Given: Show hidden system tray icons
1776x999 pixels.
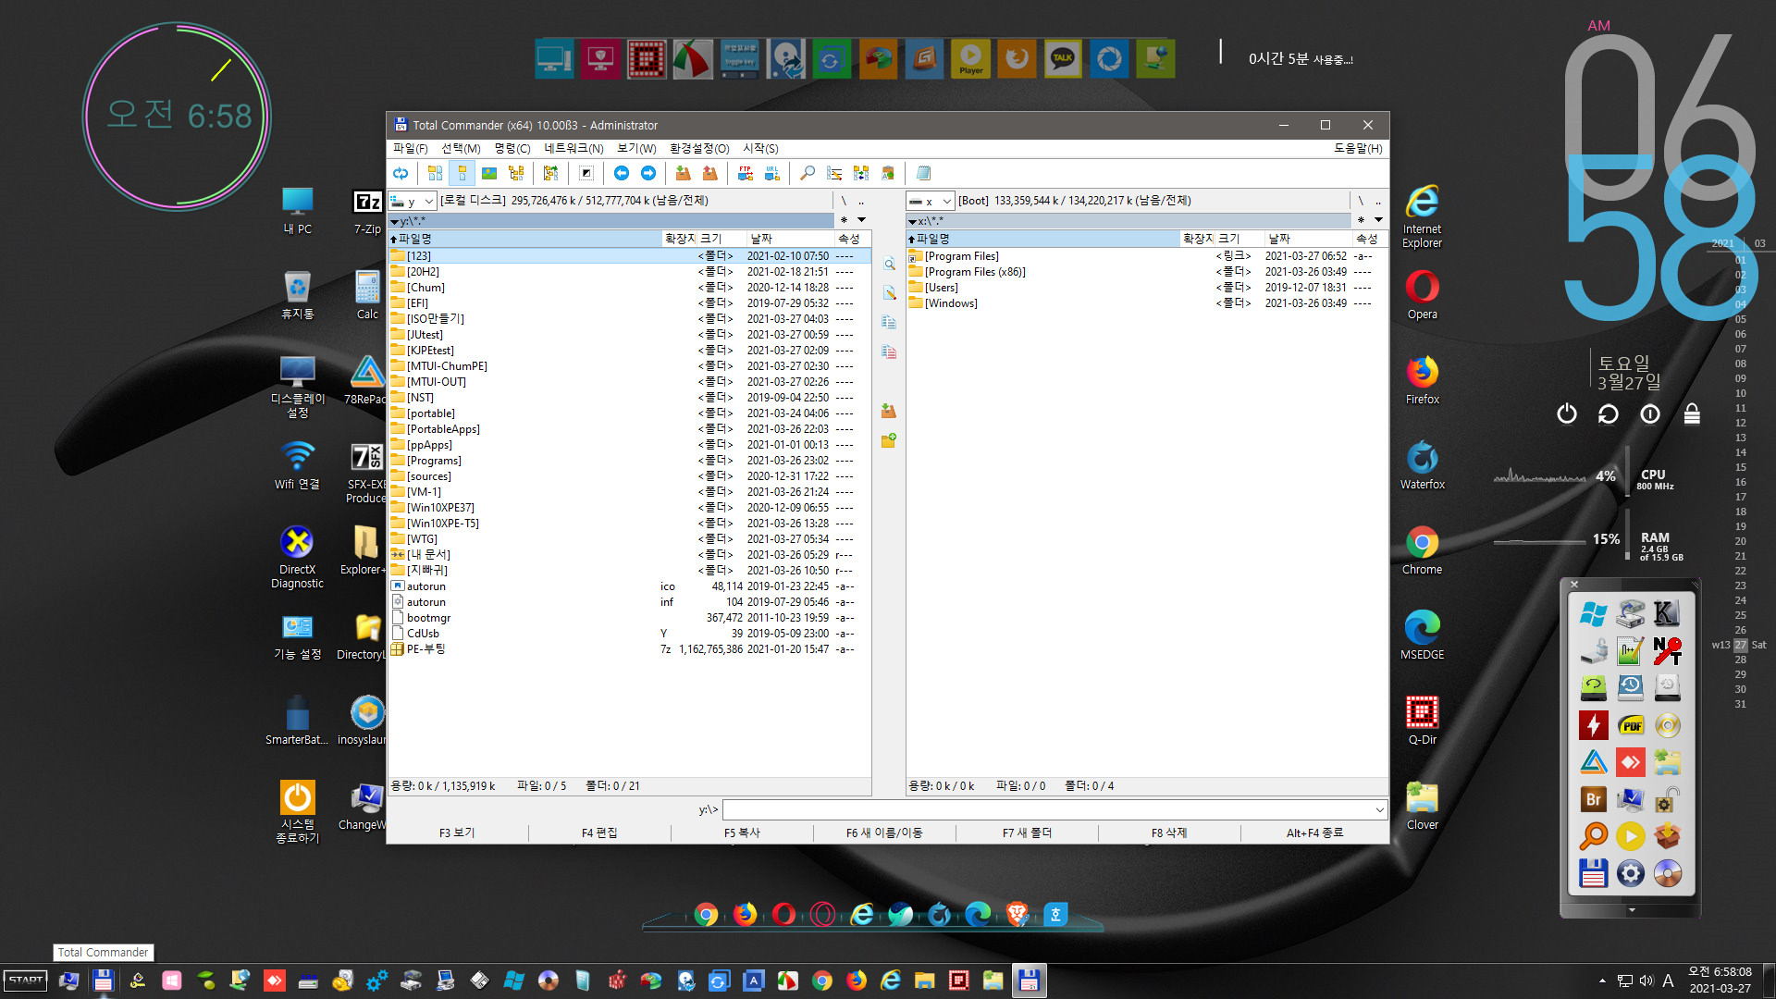Looking at the screenshot, I should pos(1602,980).
